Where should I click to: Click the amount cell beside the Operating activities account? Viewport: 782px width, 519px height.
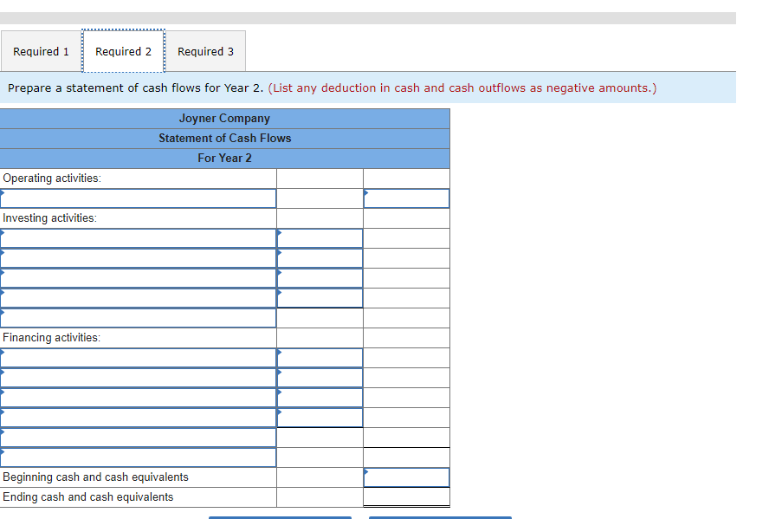click(406, 198)
